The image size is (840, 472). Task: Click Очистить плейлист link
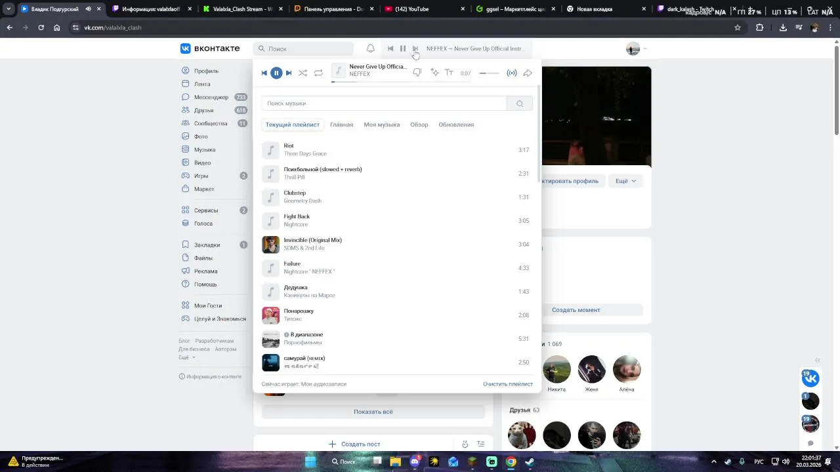tap(508, 384)
